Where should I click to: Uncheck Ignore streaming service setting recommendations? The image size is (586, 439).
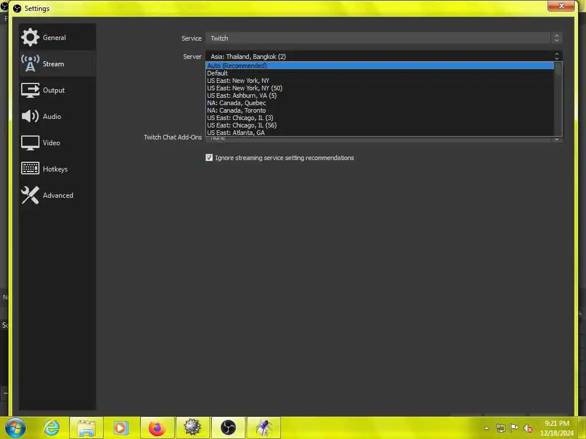coord(209,158)
